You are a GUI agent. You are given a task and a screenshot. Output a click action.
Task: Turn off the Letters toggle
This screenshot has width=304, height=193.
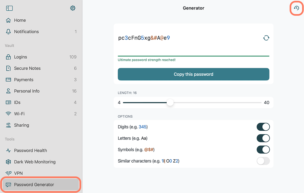[263, 138]
